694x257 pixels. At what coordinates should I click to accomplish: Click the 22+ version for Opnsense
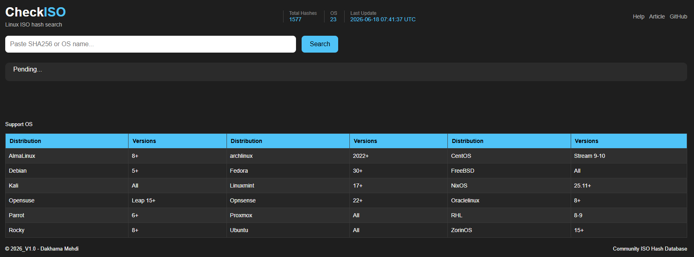[x=398, y=200]
